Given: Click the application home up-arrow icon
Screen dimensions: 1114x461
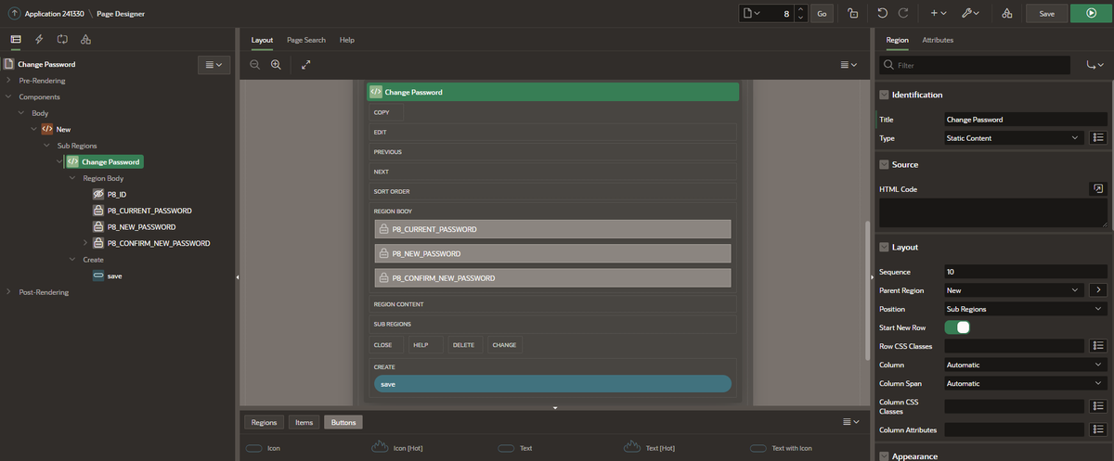Looking at the screenshot, I should (x=14, y=14).
